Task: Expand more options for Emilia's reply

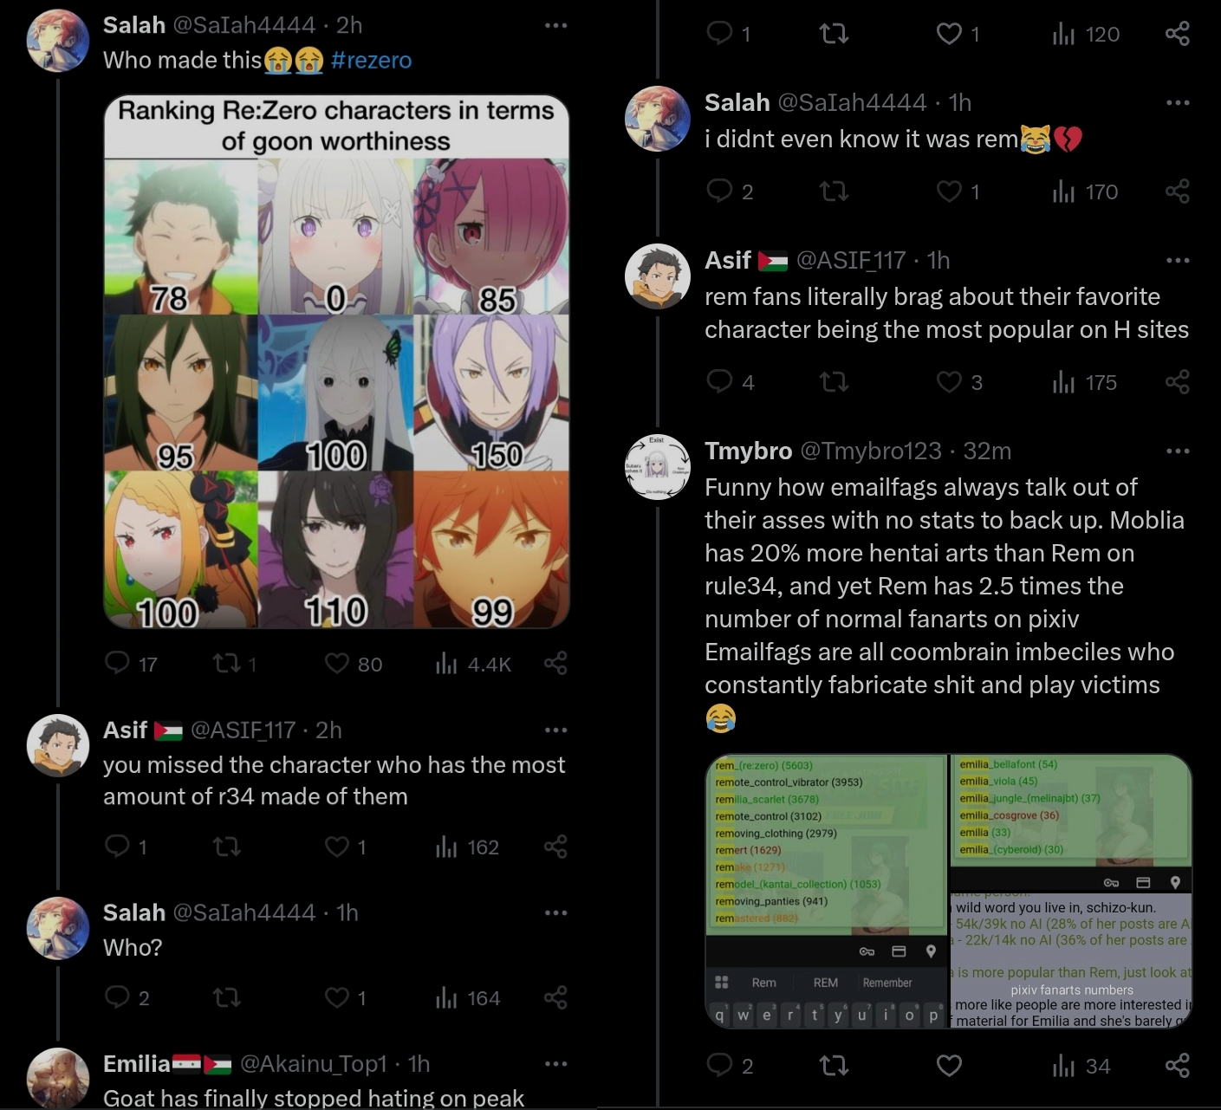Action: (555, 1064)
